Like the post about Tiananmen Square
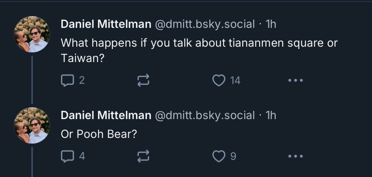Viewport: 372px width, 177px height. (x=219, y=80)
